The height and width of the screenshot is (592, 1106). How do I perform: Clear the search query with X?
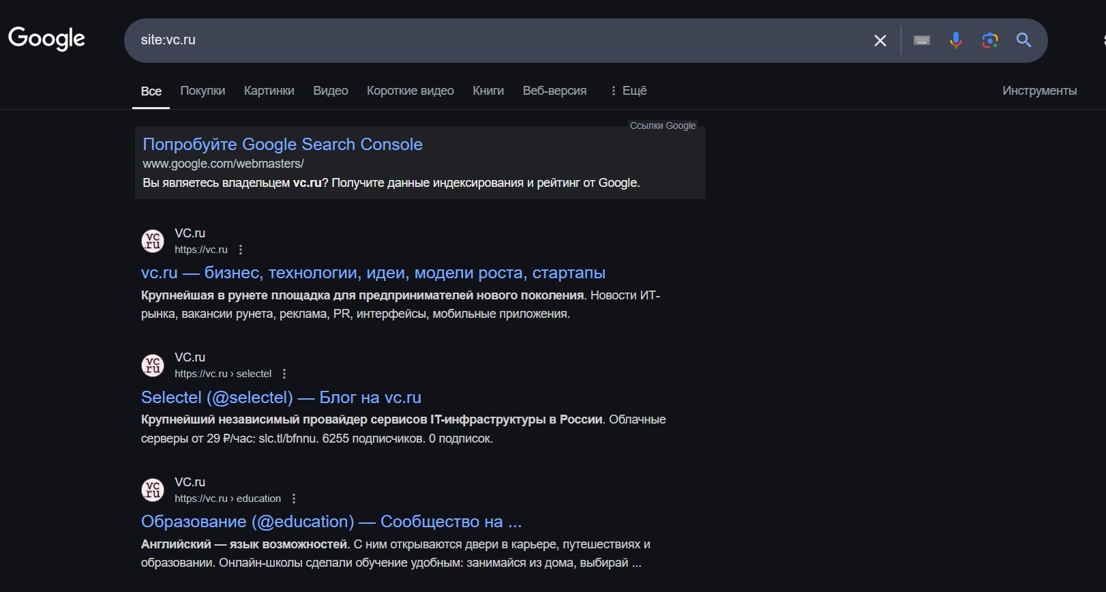tap(880, 41)
